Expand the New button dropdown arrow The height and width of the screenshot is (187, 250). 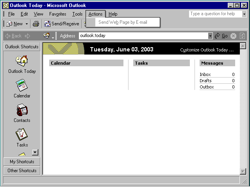point(27,24)
